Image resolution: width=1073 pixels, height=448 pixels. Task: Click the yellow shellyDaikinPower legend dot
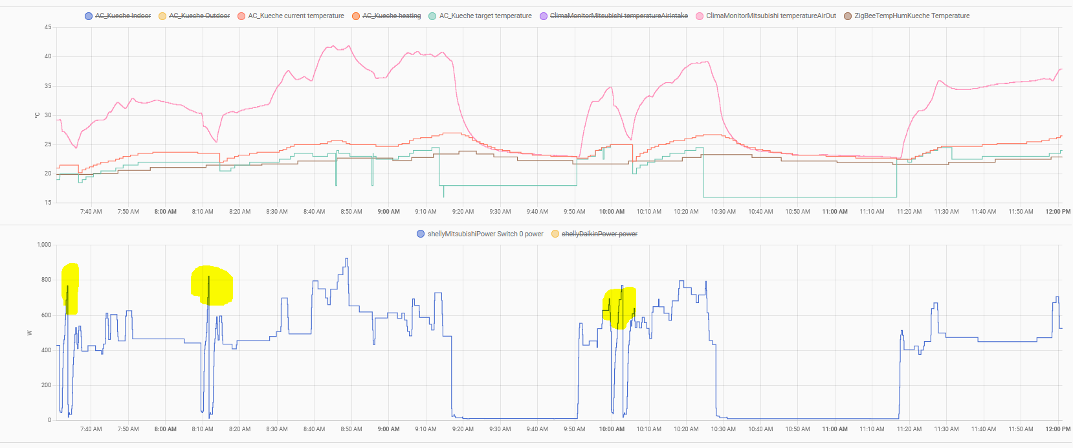click(555, 234)
